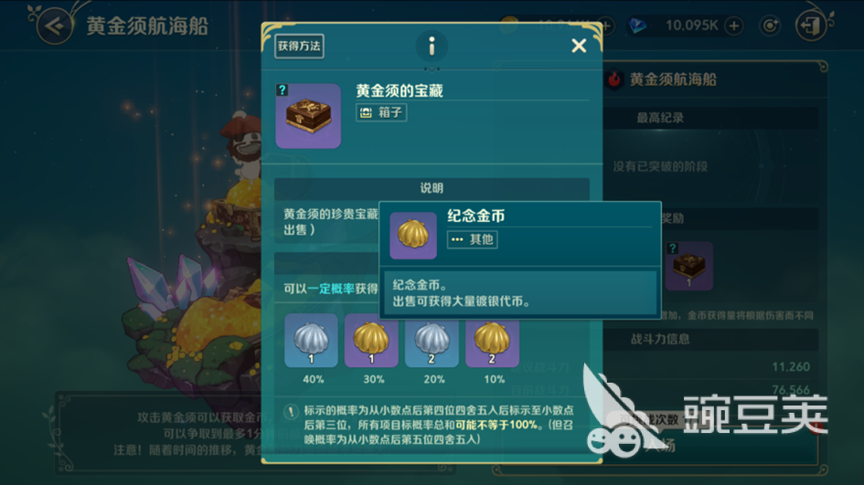
Task: Go back with the top-left arrow
Action: (54, 26)
